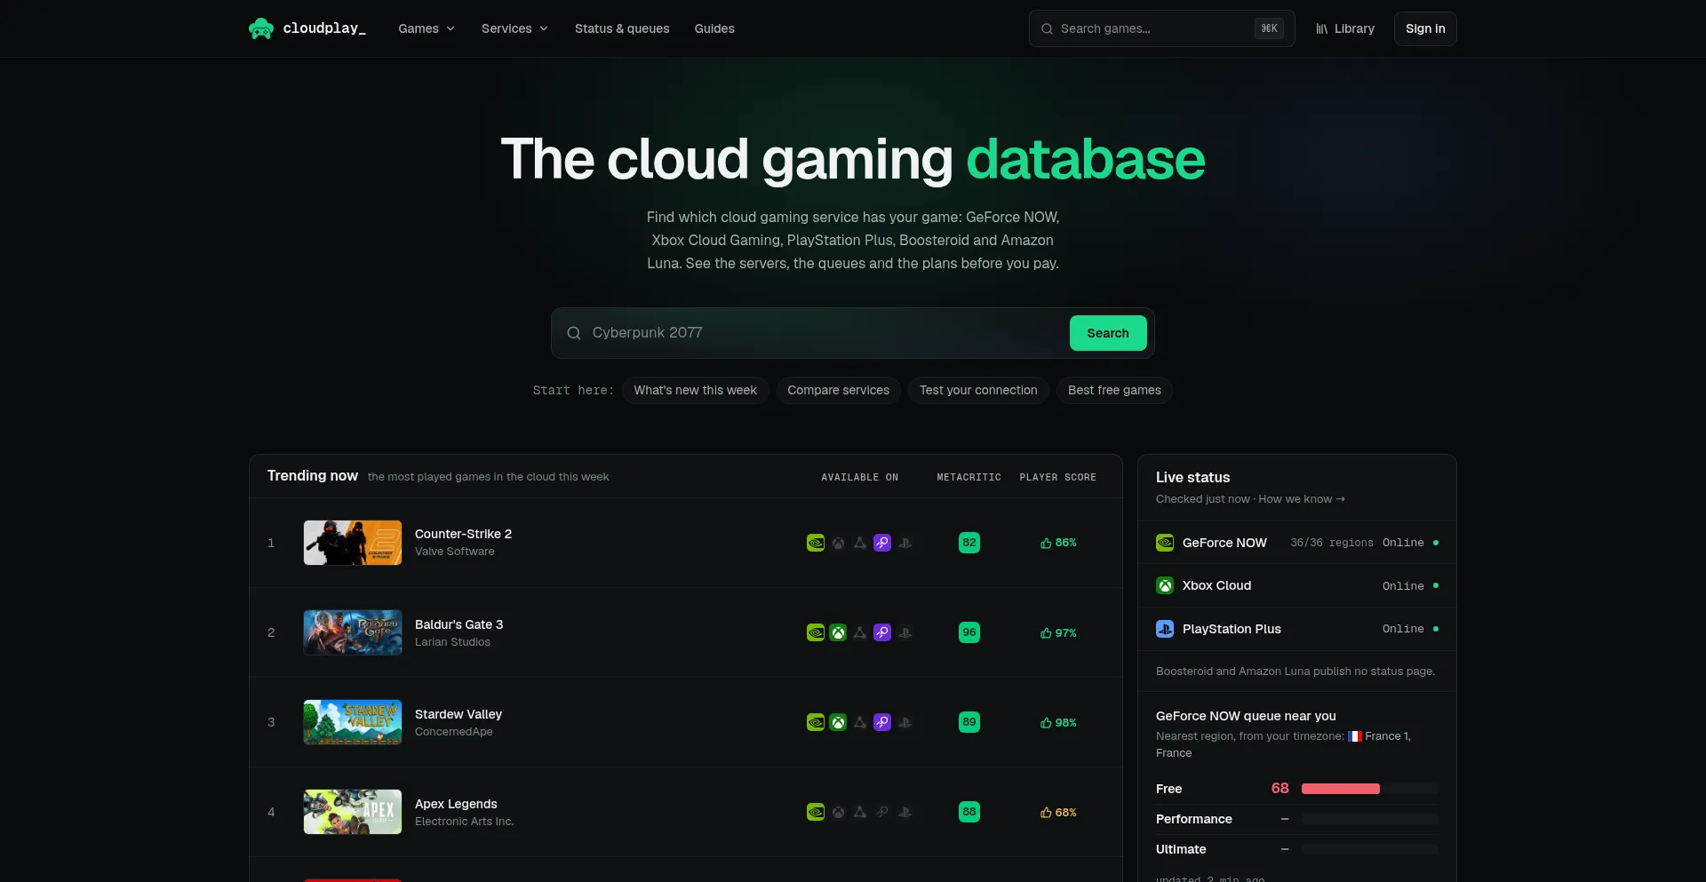Click the Metacritic score 96 badge
The image size is (1706, 882).
(969, 632)
